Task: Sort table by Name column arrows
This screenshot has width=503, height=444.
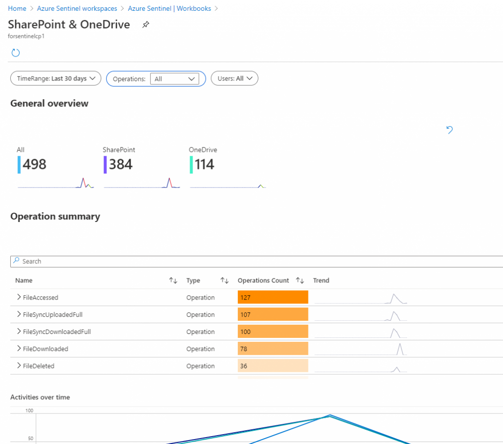Action: 173,280
